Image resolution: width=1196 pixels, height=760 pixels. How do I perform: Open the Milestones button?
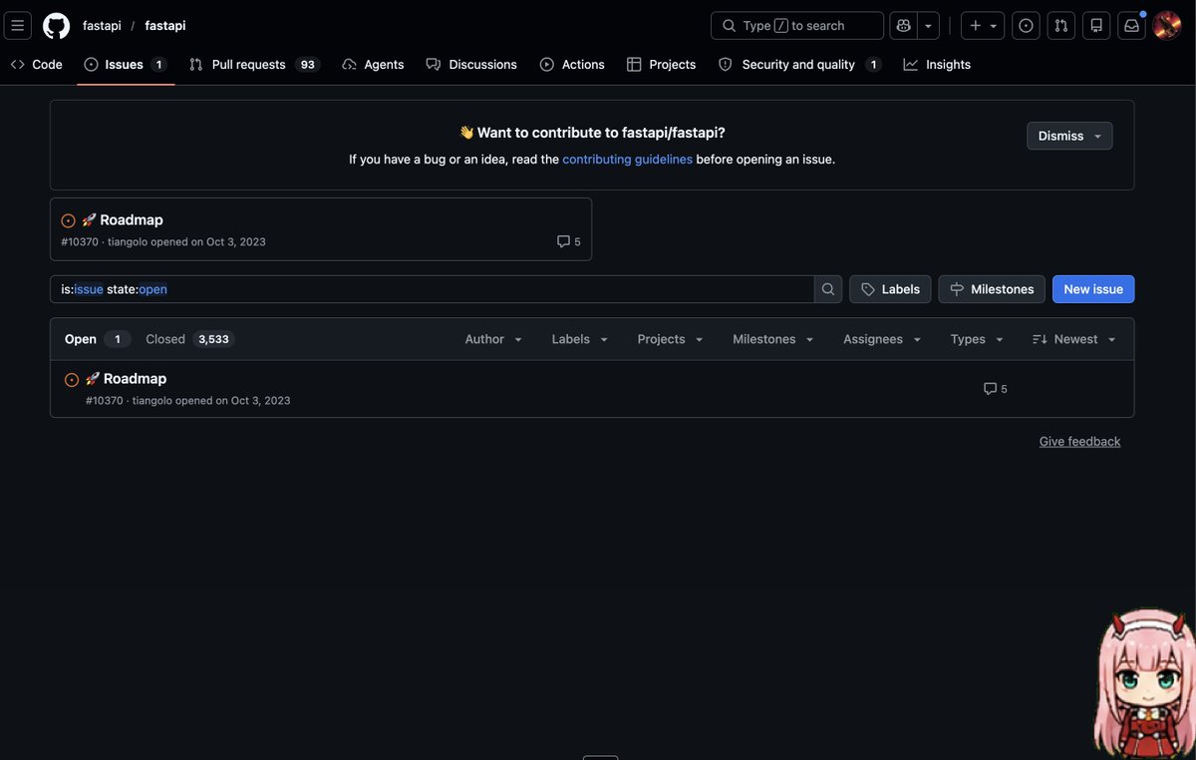992,289
